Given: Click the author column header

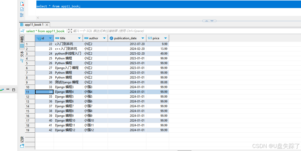Looking at the screenshot, I should click(x=94, y=38).
